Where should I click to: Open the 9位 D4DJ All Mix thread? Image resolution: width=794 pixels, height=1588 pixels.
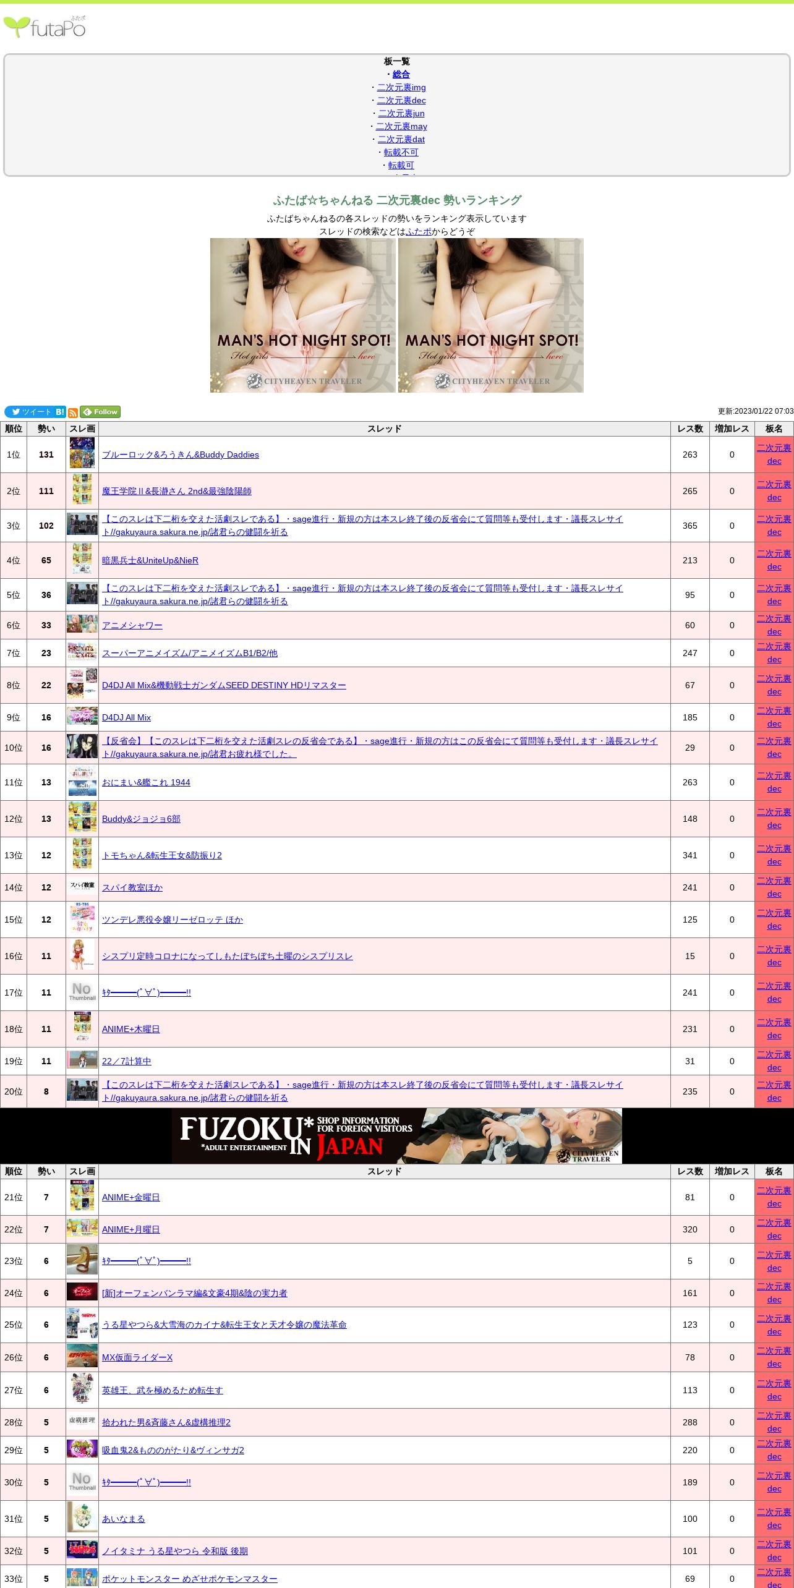click(x=126, y=717)
